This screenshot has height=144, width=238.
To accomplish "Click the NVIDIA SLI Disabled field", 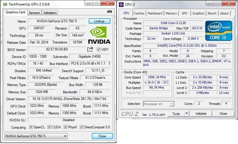I will pyautogui.click(x=69, y=120).
